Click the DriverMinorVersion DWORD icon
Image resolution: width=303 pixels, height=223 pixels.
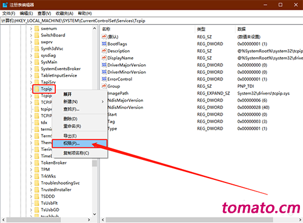pyautogui.click(x=104, y=72)
